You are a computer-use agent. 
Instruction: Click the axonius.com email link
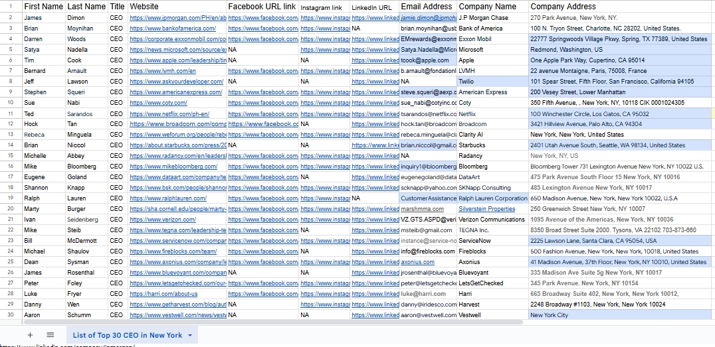(418, 262)
